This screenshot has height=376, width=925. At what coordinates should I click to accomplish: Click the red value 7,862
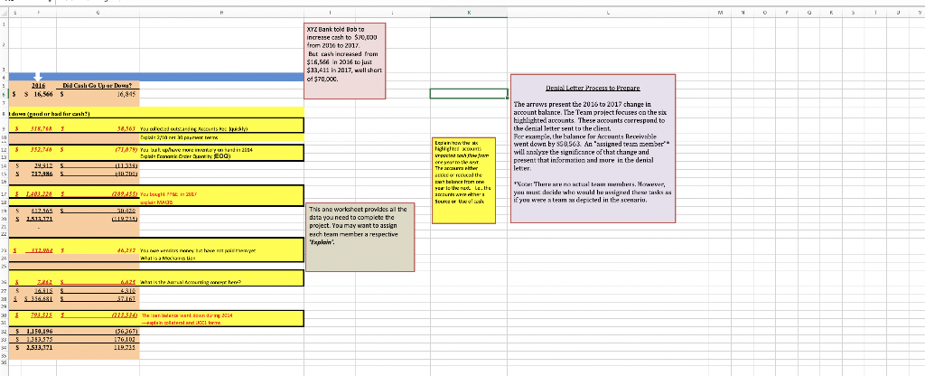46,283
